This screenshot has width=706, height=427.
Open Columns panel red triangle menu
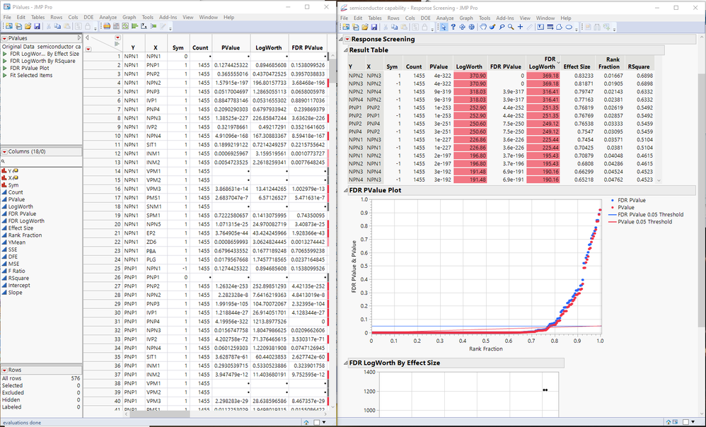point(4,152)
